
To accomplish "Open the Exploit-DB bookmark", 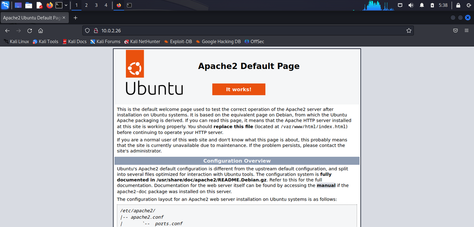I will (x=178, y=41).
